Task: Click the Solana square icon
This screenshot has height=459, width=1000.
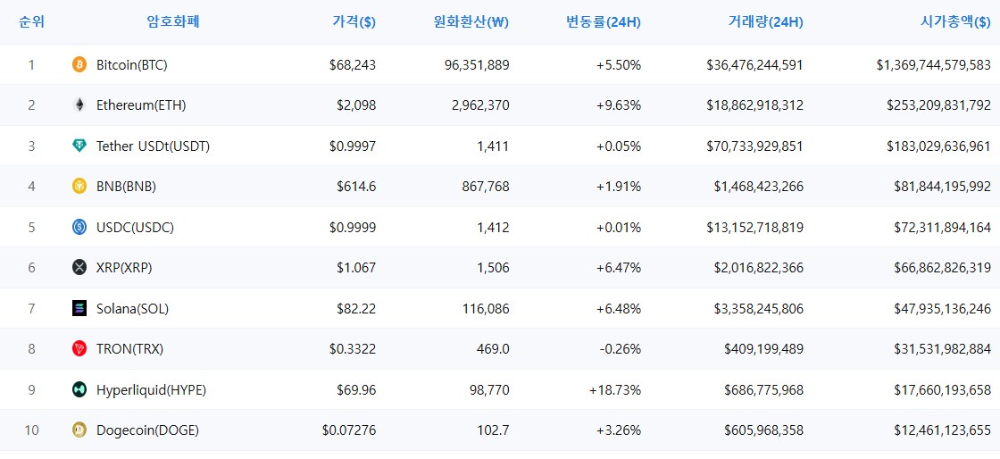Action: 79,309
